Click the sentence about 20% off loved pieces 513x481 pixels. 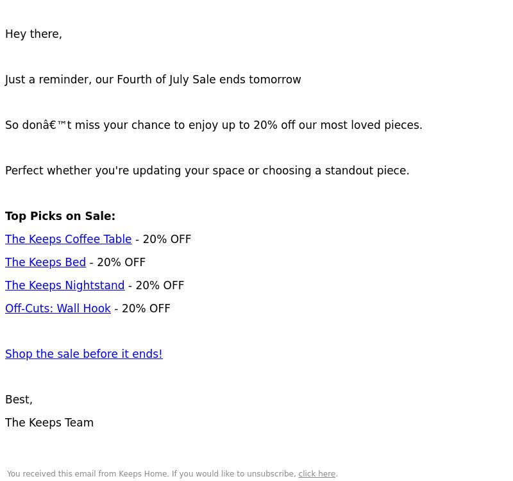[x=214, y=125]
